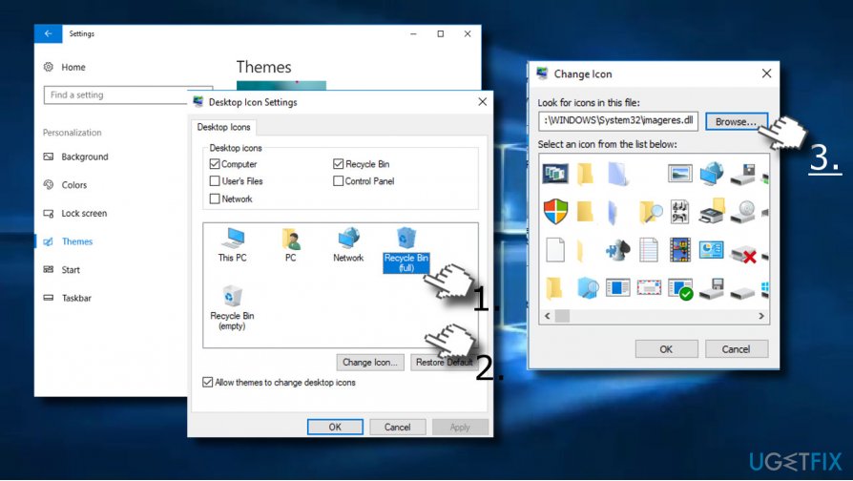This screenshot has height=481, width=853.
Task: Choose the sheet music document icon
Action: tap(680, 212)
